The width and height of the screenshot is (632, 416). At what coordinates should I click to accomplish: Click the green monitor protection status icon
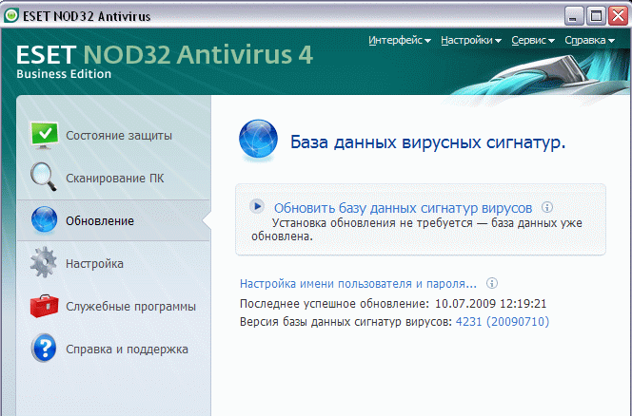pos(45,135)
